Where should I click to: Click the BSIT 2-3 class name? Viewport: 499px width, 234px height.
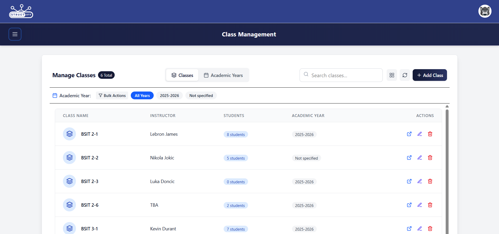pos(90,181)
